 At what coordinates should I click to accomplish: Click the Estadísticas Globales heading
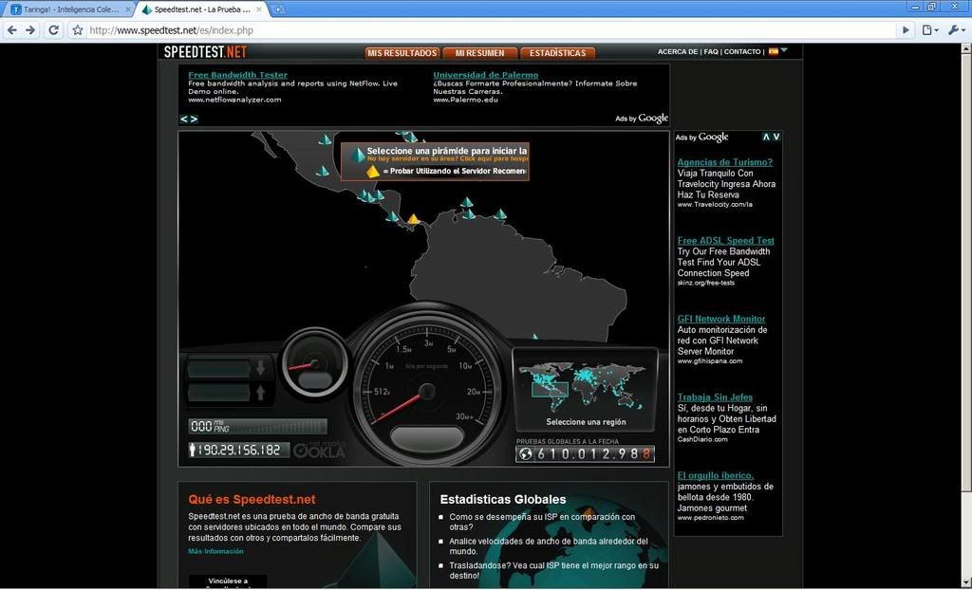point(503,500)
